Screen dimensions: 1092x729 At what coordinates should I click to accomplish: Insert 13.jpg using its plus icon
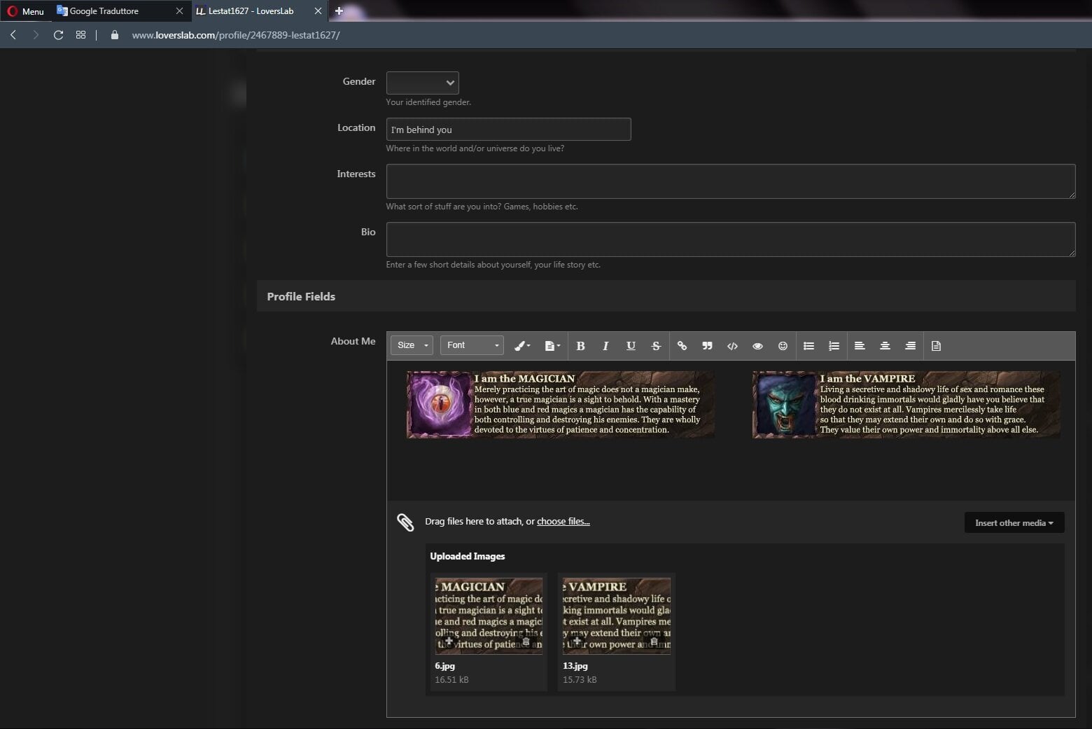[577, 641]
